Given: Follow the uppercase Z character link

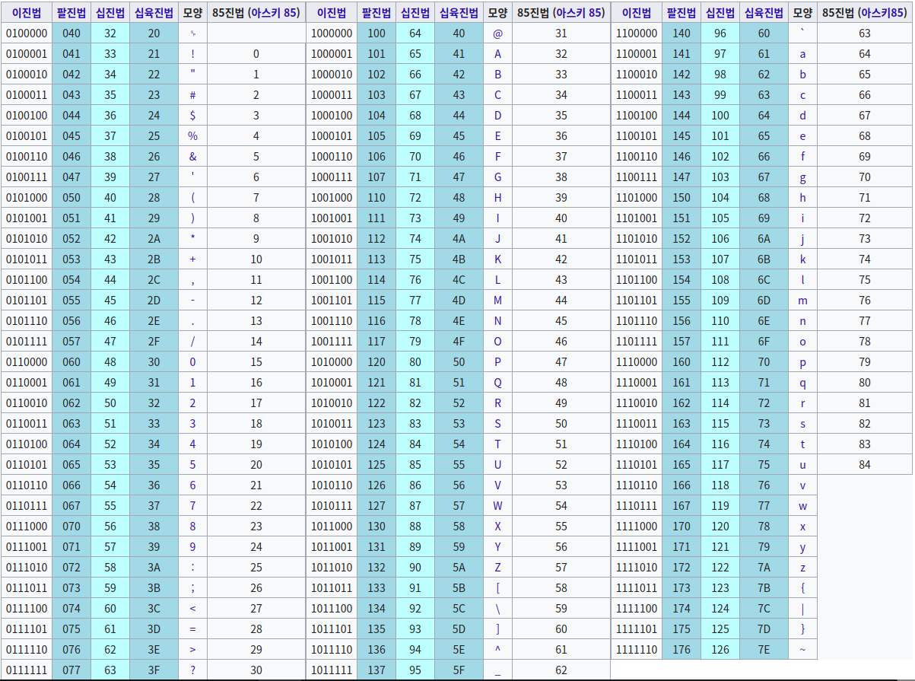Looking at the screenshot, I should coord(498,568).
